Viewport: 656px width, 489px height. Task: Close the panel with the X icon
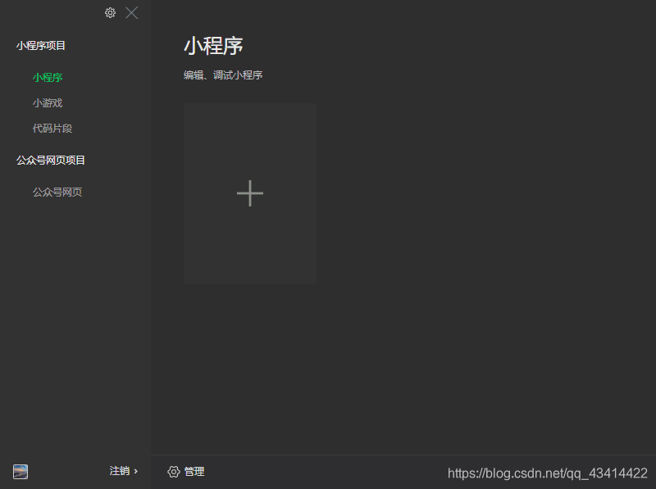(132, 12)
